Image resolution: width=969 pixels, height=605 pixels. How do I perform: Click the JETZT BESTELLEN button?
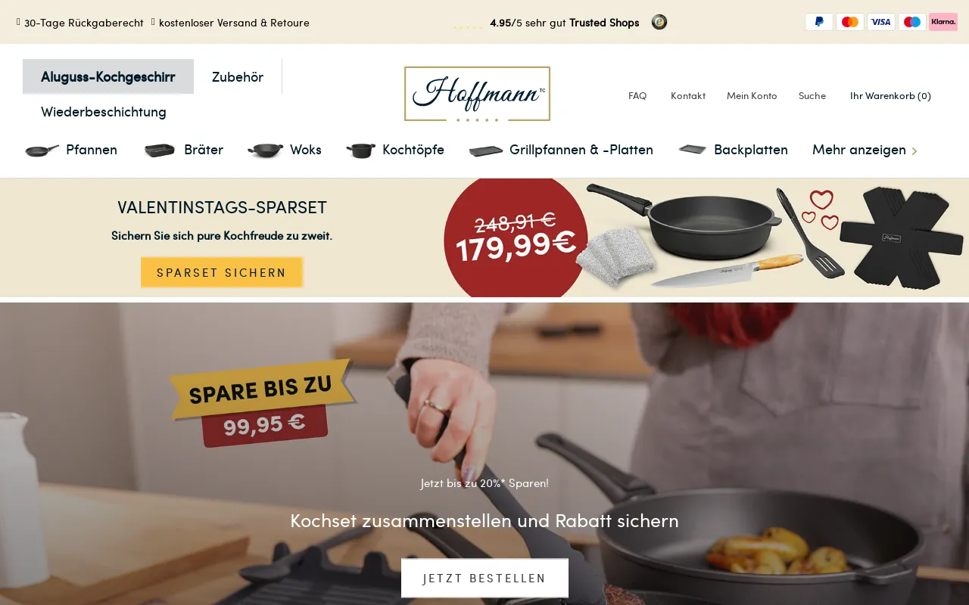[x=484, y=578]
